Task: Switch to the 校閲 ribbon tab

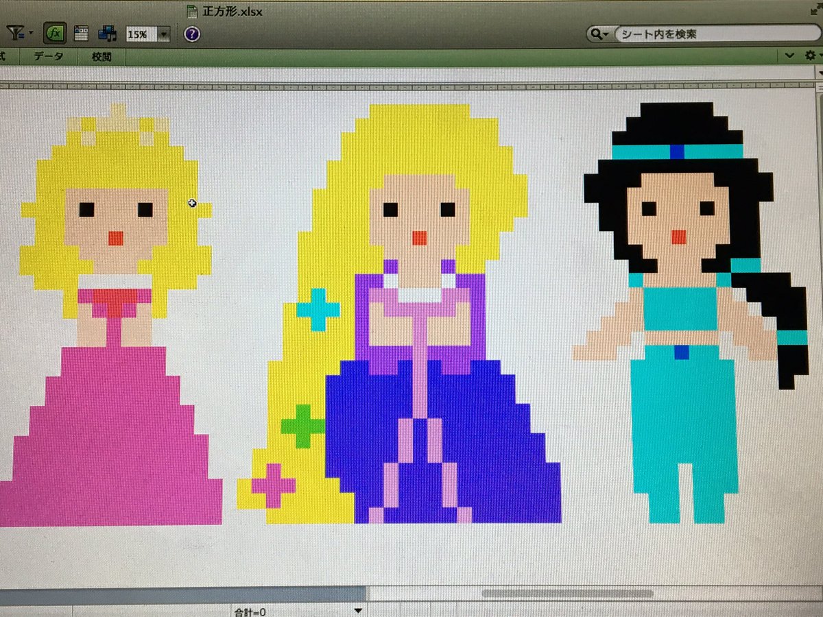Action: [102, 57]
